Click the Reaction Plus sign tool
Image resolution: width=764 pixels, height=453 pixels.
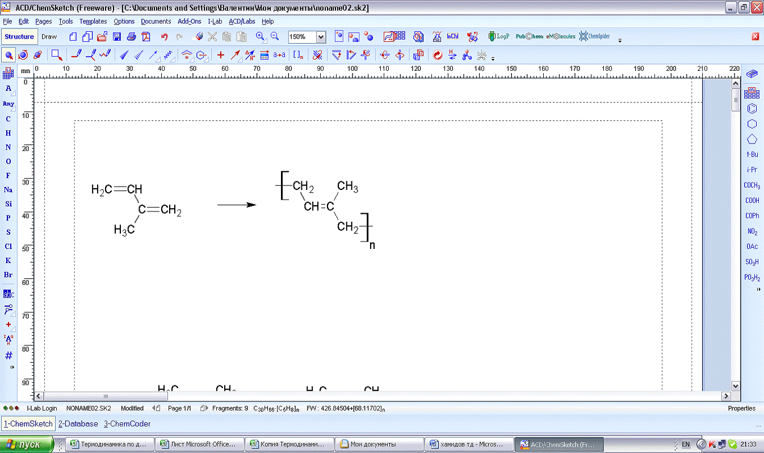tap(221, 55)
